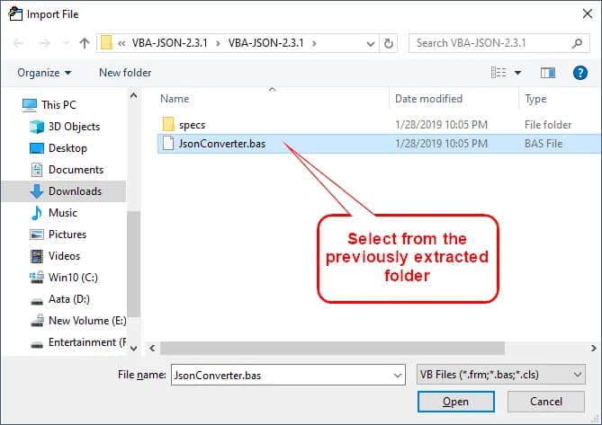
Task: Click the Import File title icon
Action: click(x=15, y=13)
